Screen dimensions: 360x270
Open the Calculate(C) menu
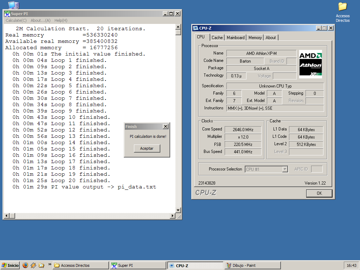[16, 20]
